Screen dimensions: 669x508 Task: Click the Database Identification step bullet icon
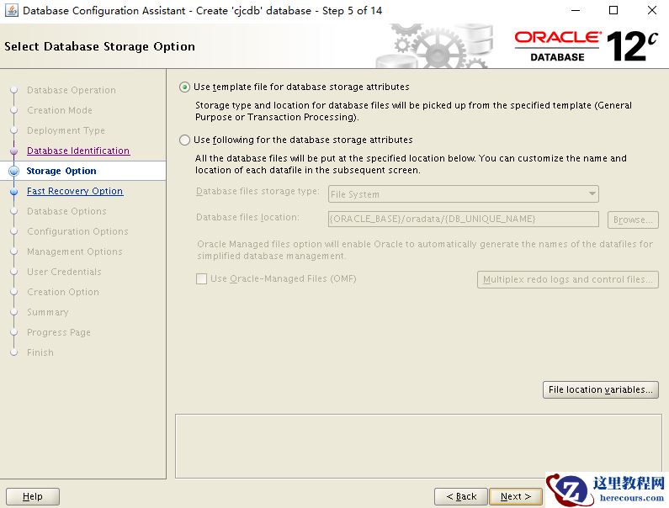pyautogui.click(x=14, y=151)
